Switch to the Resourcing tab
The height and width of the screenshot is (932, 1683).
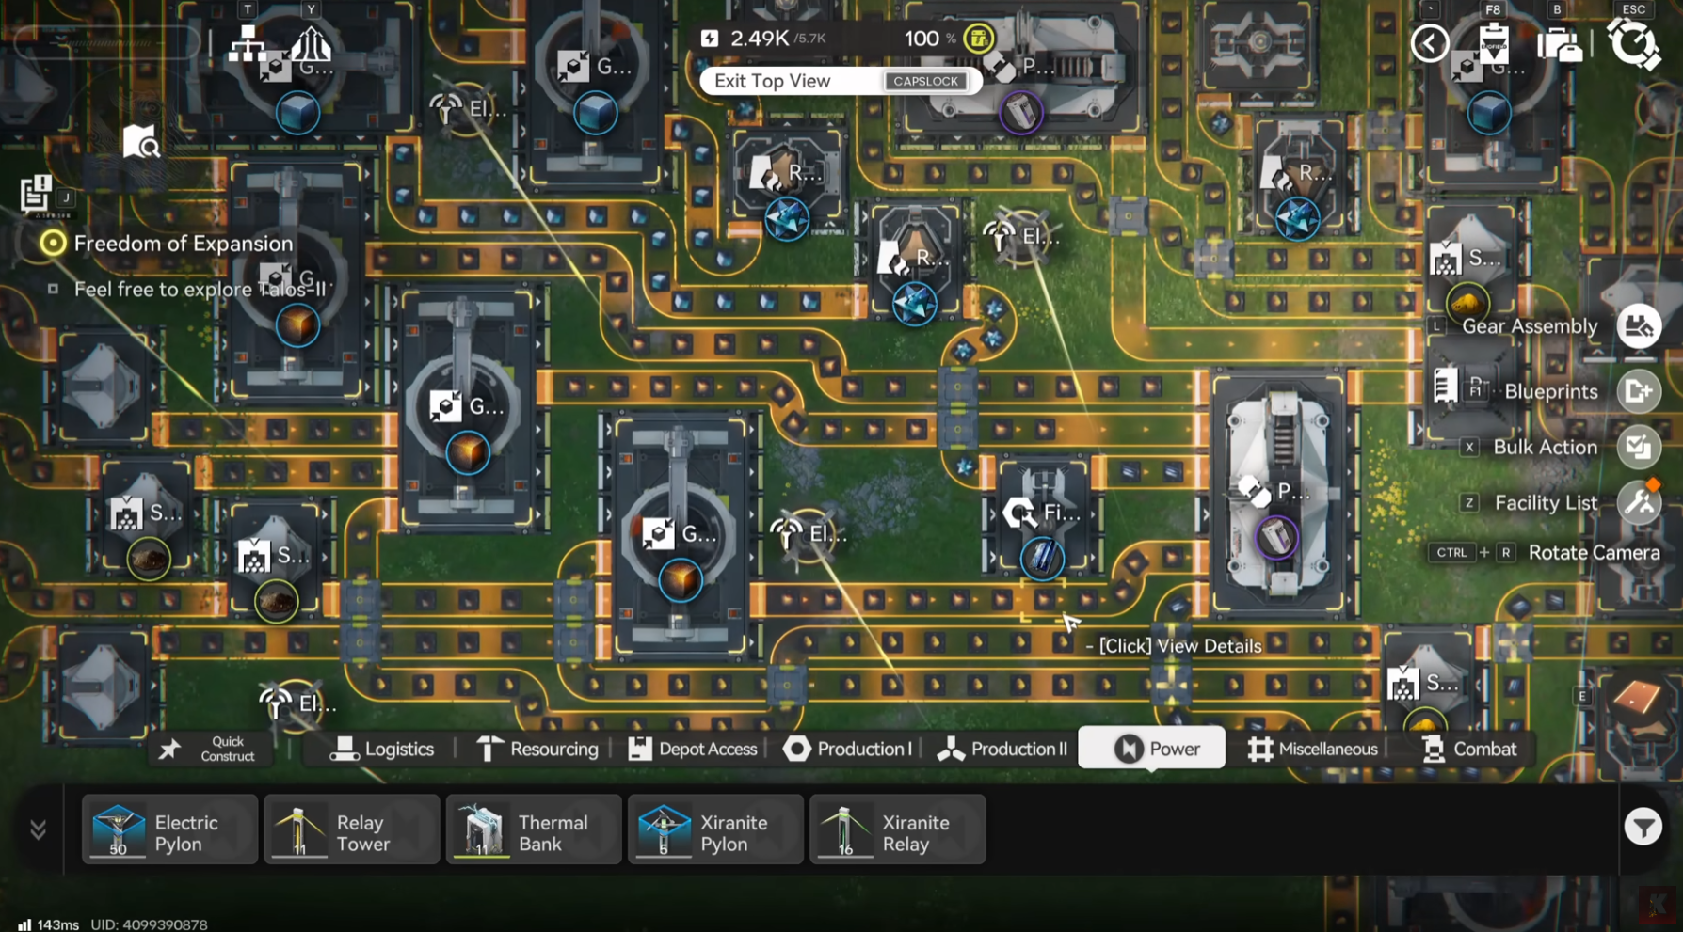537,749
